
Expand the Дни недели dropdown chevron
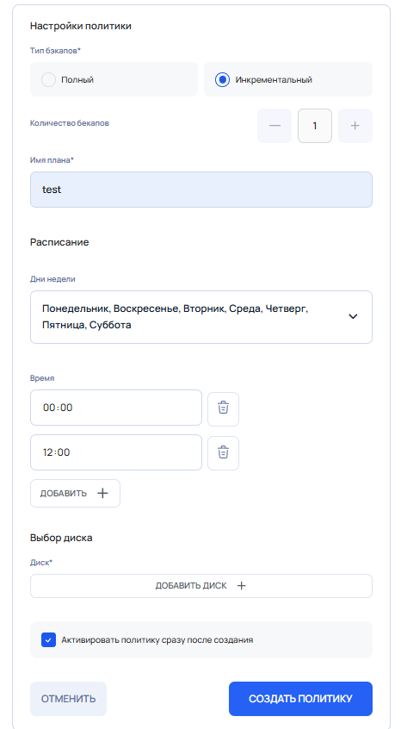(x=353, y=316)
